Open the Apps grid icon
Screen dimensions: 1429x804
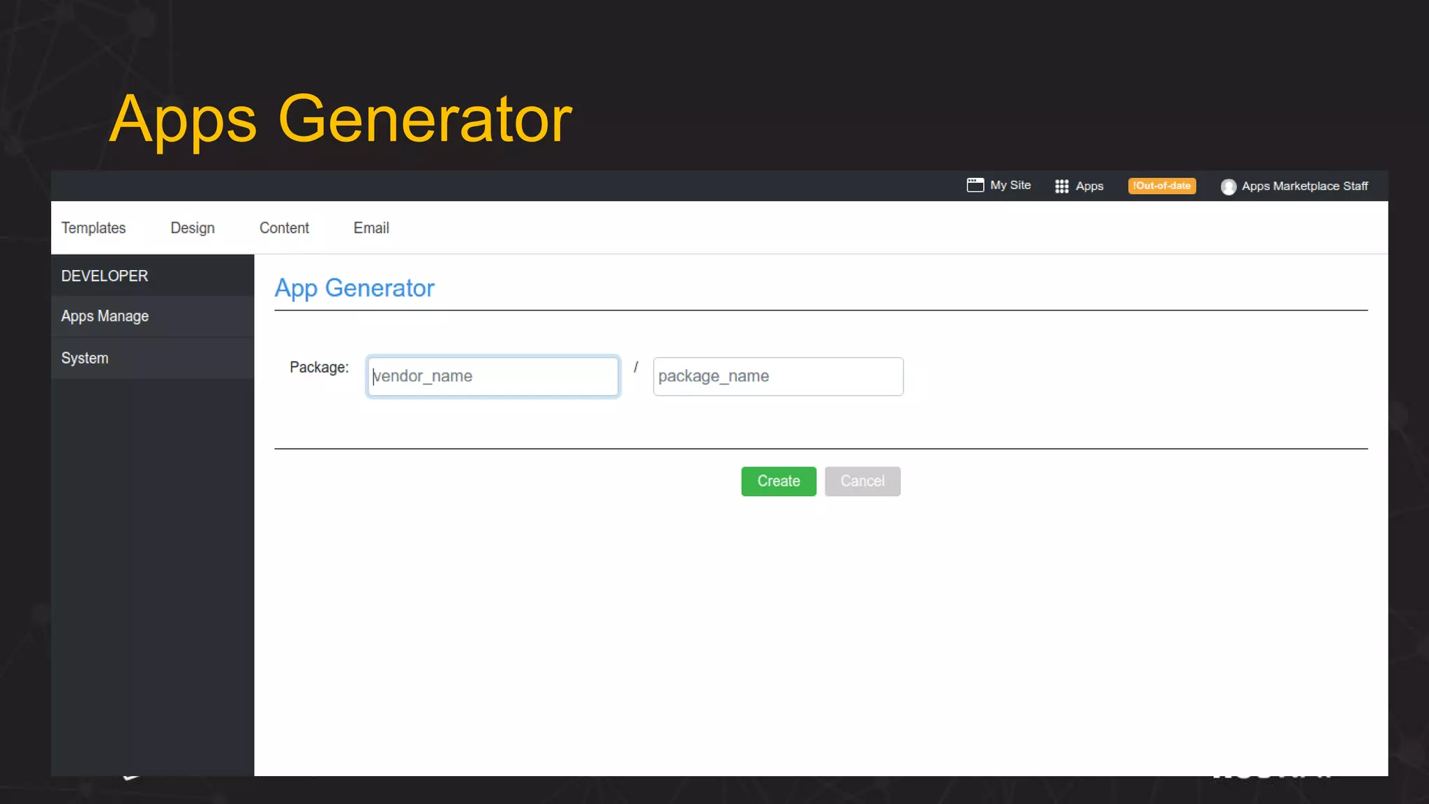tap(1061, 186)
